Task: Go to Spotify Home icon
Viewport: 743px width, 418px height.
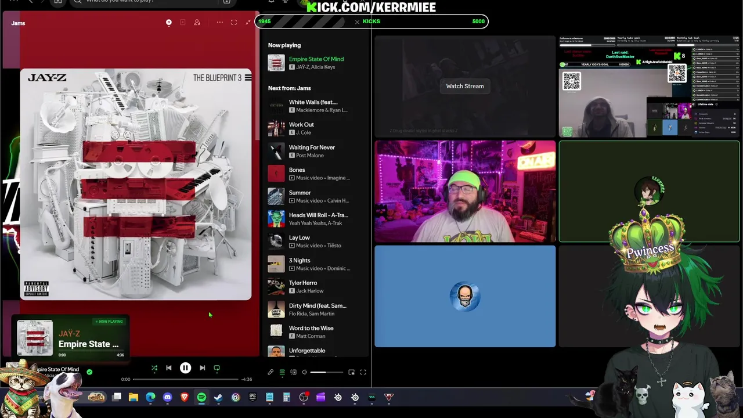Action: click(x=57, y=2)
